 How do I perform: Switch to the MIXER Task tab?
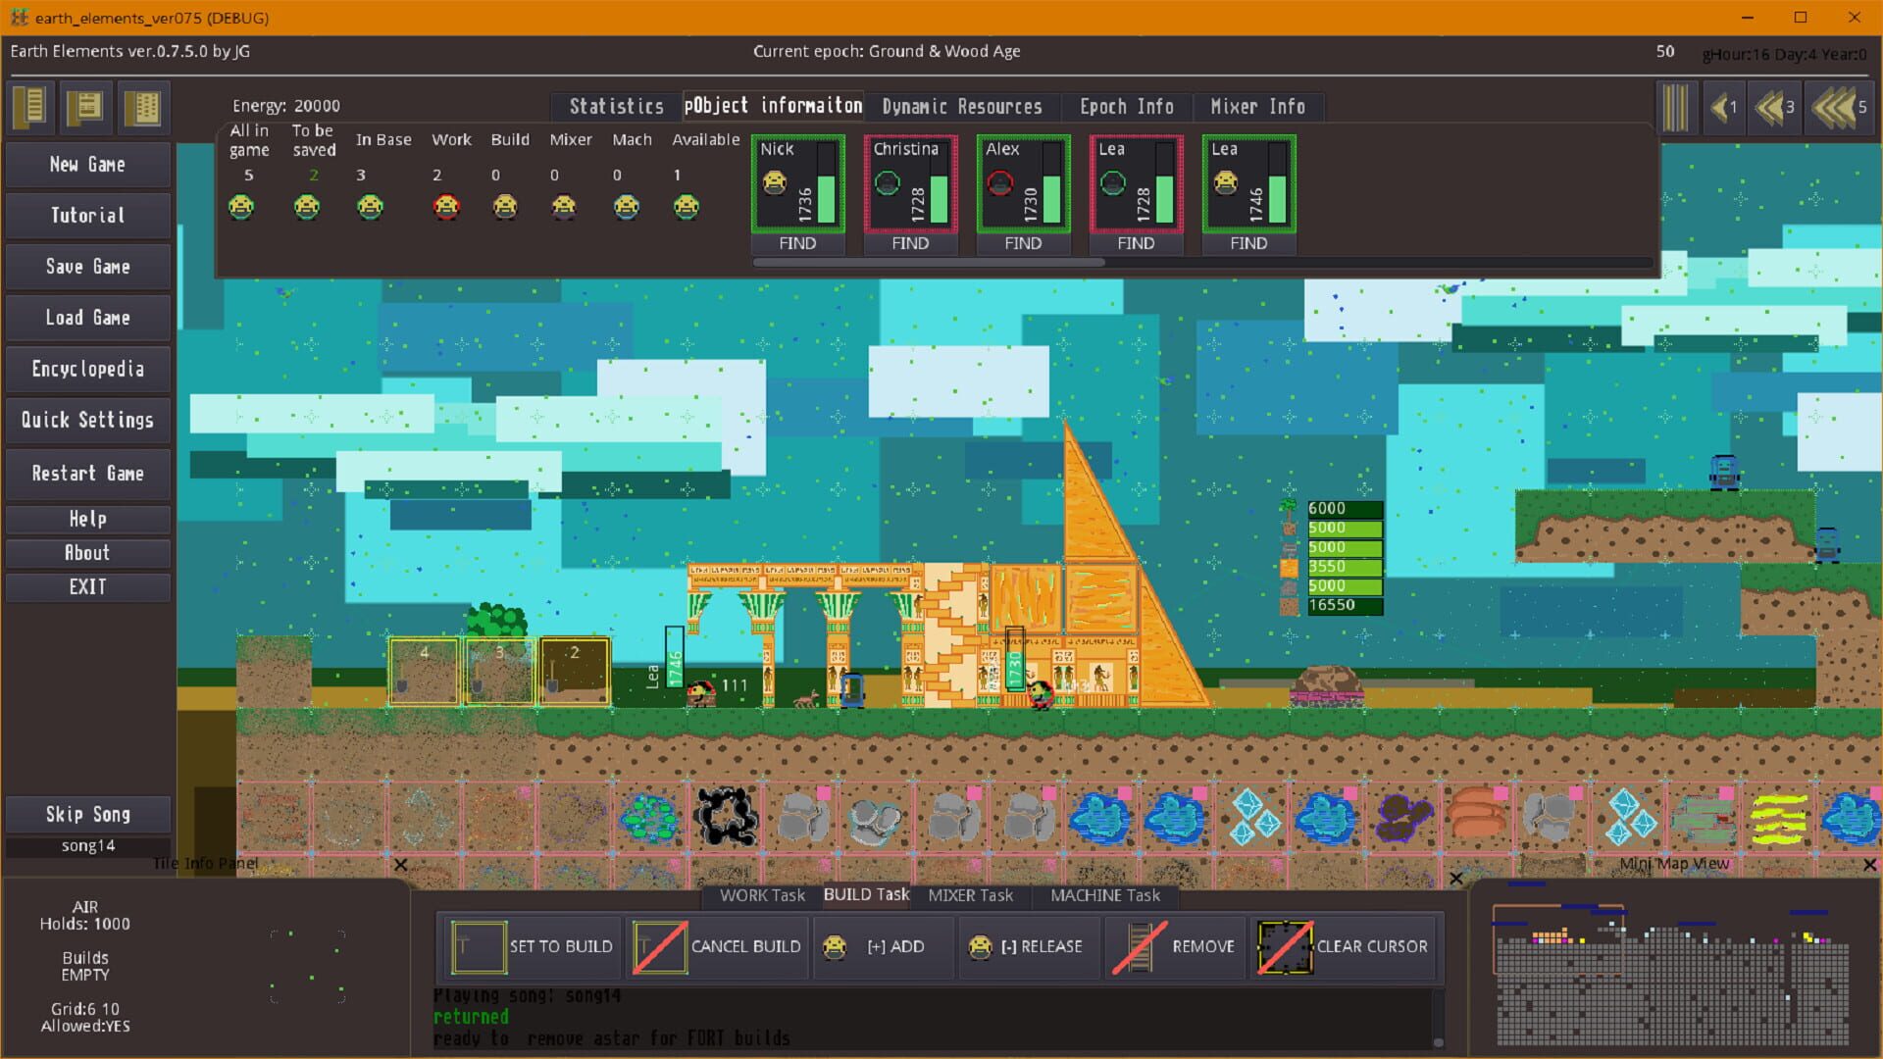970,895
